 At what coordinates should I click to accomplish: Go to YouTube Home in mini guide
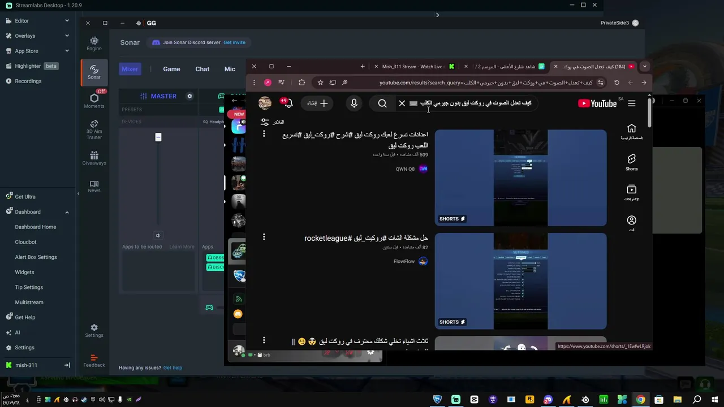click(x=632, y=132)
